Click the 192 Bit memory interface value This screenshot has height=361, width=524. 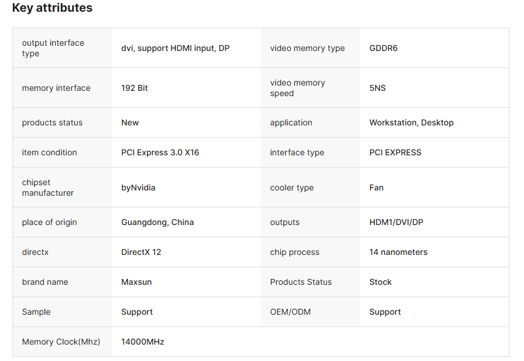[x=134, y=88]
